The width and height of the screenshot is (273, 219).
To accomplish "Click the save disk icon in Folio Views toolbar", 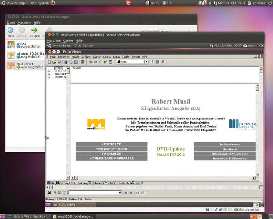I will (x=59, y=62).
